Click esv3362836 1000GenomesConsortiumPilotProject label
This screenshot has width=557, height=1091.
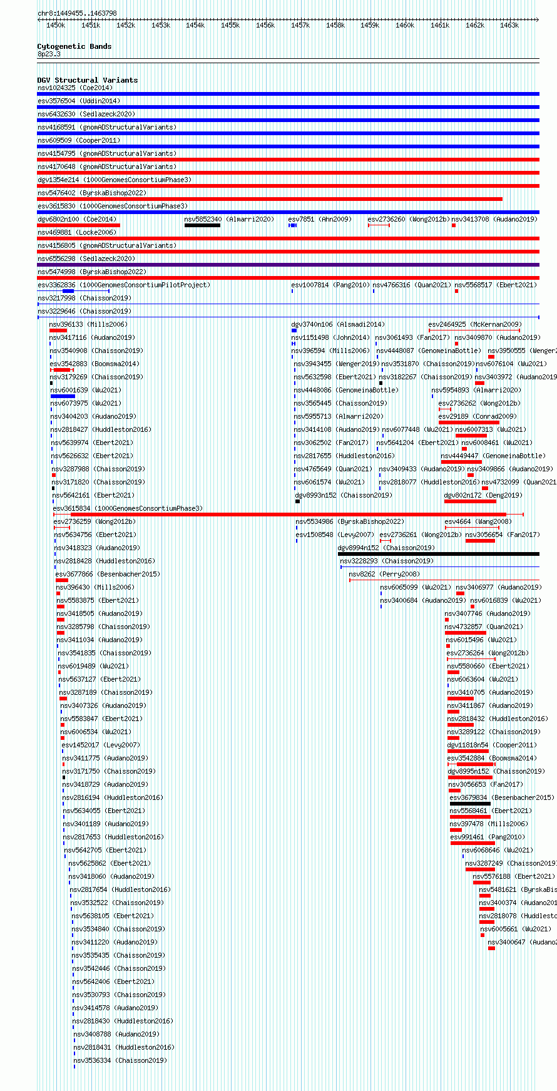click(x=124, y=285)
